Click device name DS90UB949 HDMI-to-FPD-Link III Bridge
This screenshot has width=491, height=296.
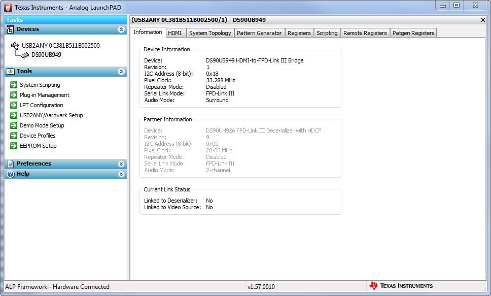click(x=255, y=60)
